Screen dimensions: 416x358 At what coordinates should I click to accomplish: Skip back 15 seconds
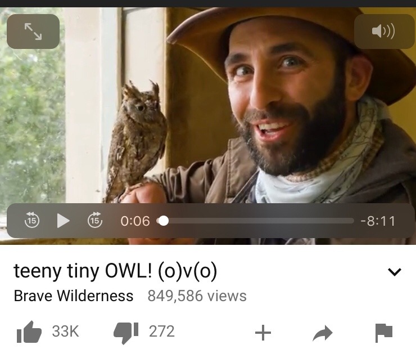[32, 221]
